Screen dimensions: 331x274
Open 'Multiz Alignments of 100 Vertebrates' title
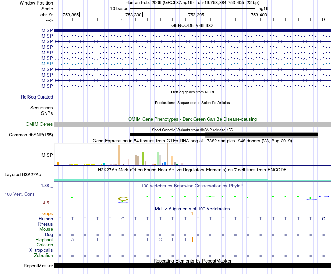[x=192, y=209]
